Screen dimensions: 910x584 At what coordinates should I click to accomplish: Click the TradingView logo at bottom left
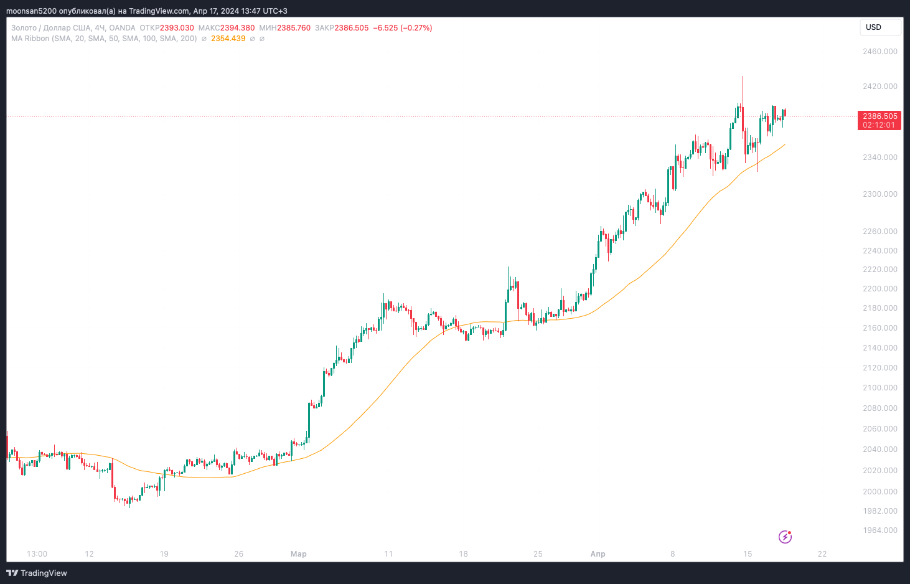(37, 573)
